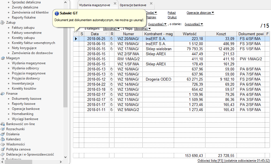271x164 pixels.
Task: Click the Drukuj link
Action: [x=172, y=17]
